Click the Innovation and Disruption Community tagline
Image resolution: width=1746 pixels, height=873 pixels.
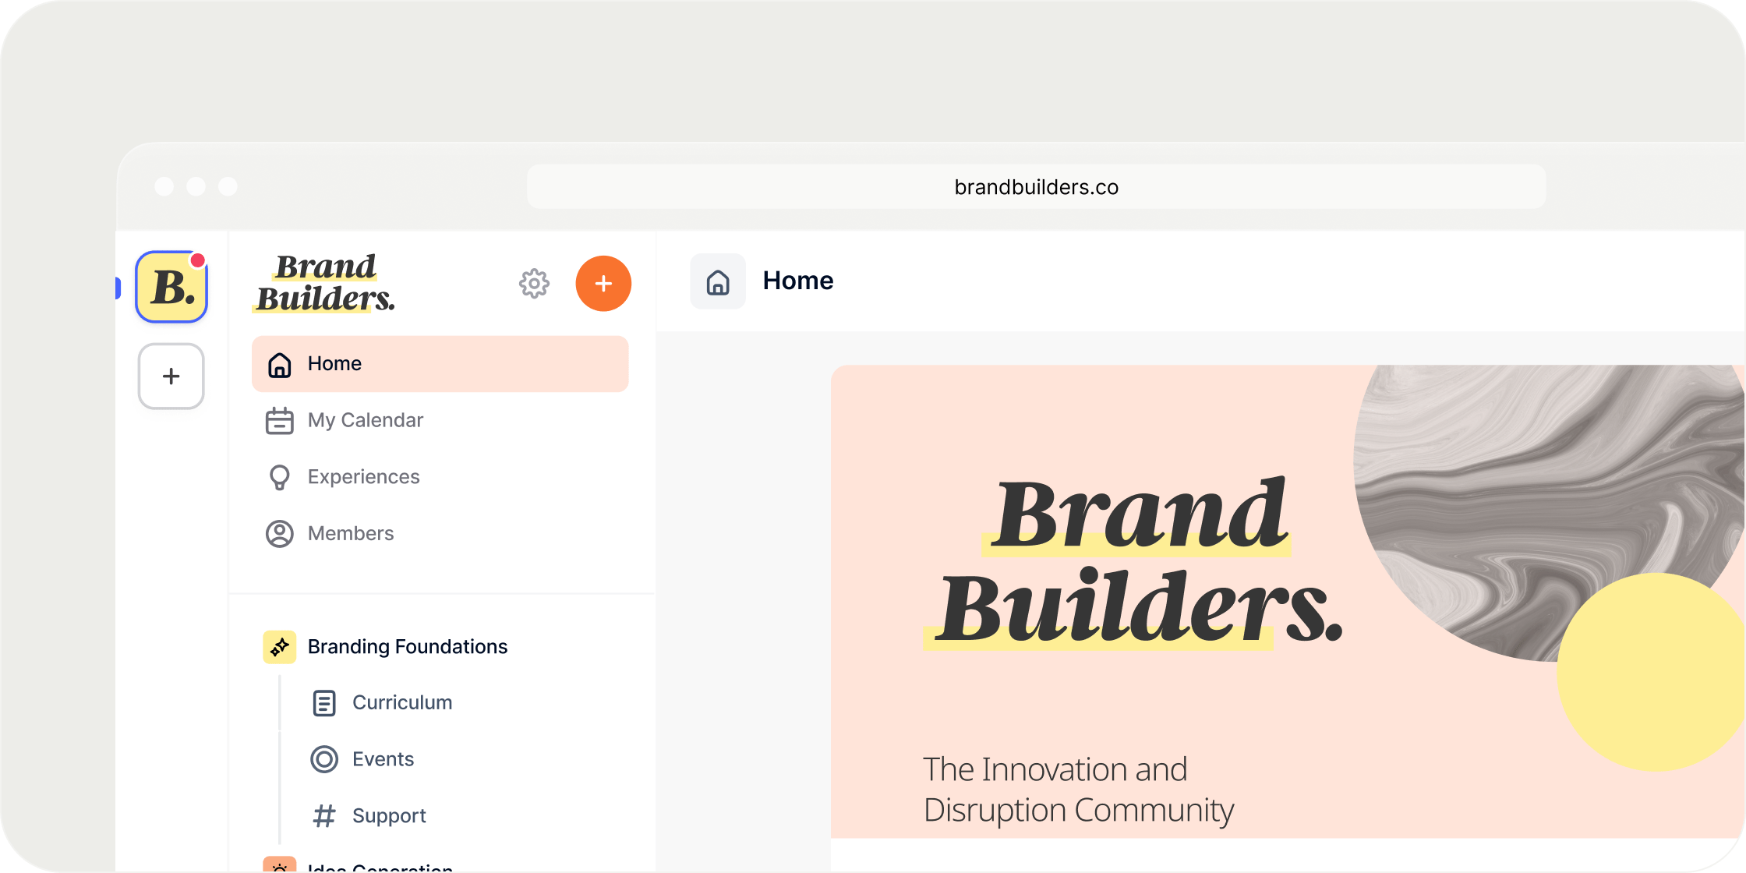[x=1079, y=790]
